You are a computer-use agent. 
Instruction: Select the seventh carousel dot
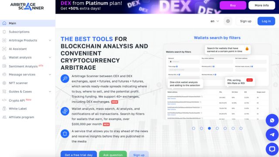click(241, 128)
